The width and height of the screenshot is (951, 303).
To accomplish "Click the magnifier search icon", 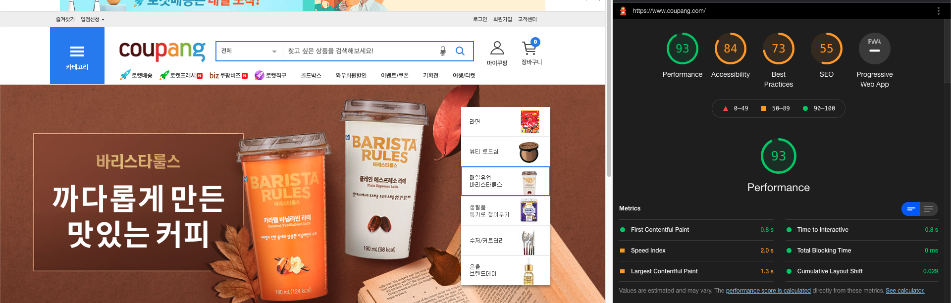I will pyautogui.click(x=460, y=51).
